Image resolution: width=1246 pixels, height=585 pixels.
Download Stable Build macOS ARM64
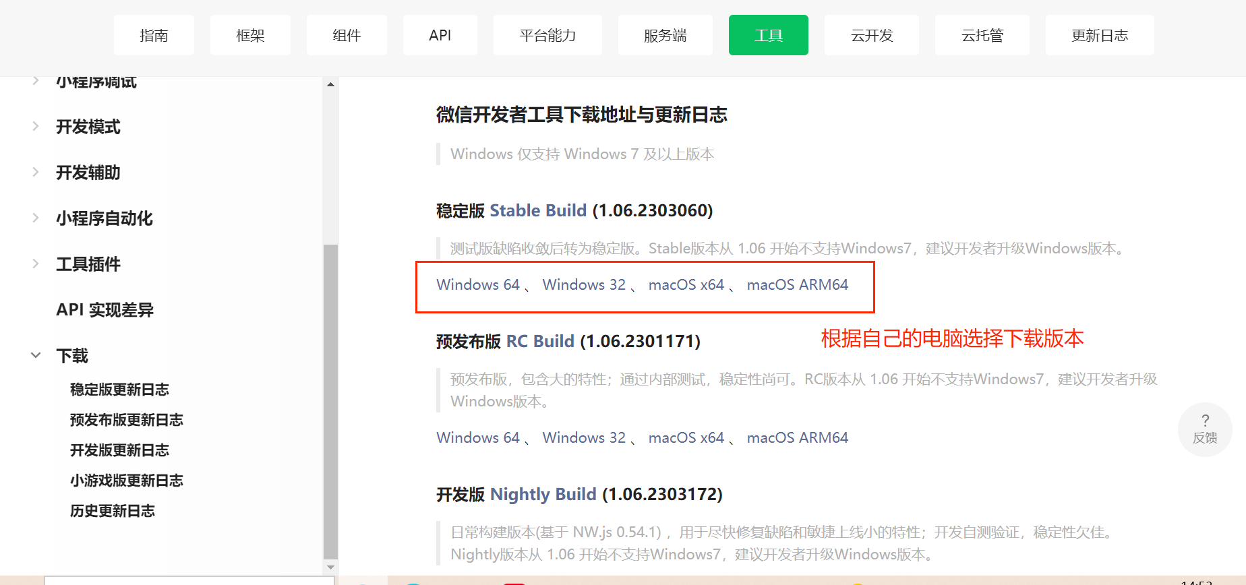(x=798, y=284)
